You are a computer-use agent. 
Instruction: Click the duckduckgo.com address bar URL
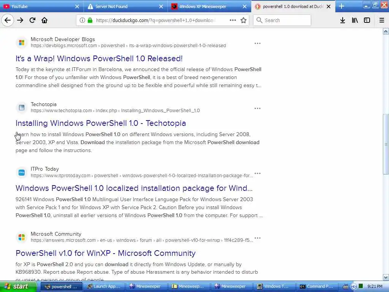coord(155,21)
